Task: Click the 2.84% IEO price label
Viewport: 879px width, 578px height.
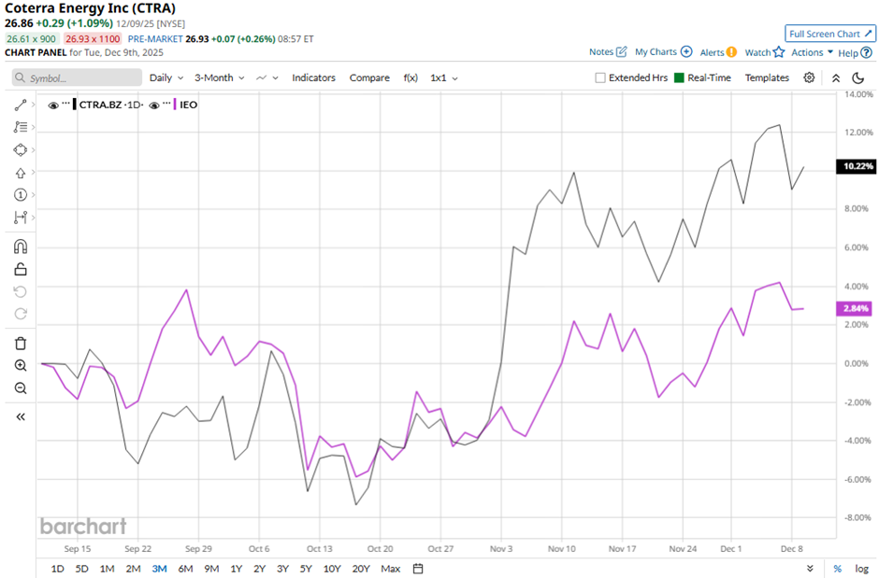Action: [856, 308]
